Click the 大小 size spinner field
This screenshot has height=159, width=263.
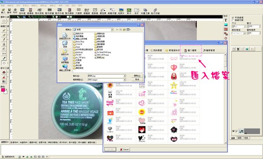pyautogui.click(x=238, y=26)
